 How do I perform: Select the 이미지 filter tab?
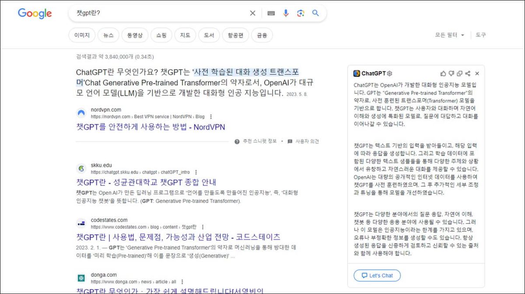pyautogui.click(x=82, y=35)
